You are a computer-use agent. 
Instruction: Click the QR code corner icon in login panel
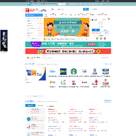[109, 19]
